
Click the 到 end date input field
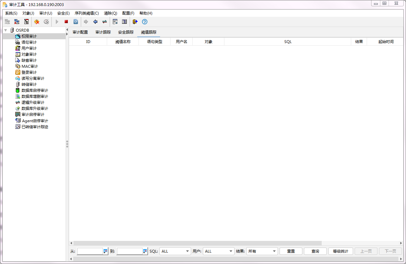[129, 251]
